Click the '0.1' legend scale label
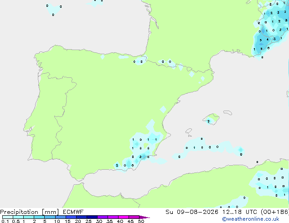 [5, 221]
